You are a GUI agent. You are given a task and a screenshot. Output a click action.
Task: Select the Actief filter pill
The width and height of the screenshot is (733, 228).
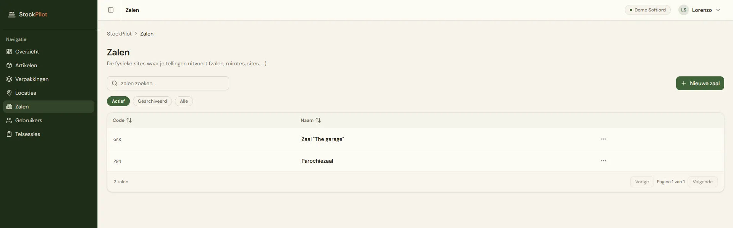118,101
